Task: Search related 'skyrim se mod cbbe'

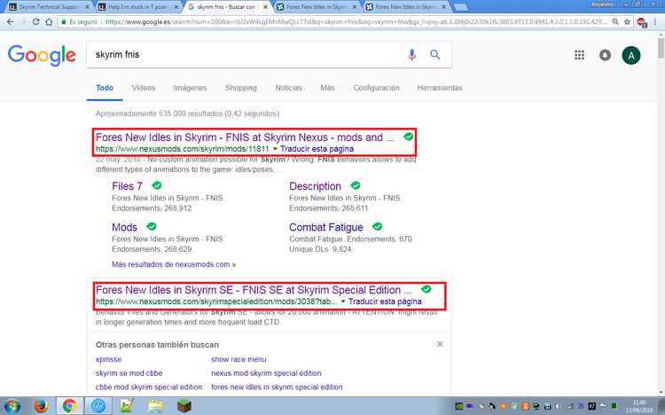Action: click(129, 373)
